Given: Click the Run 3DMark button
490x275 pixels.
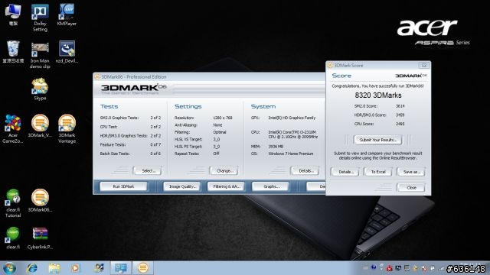Looking at the screenshot, I should pos(123,186).
